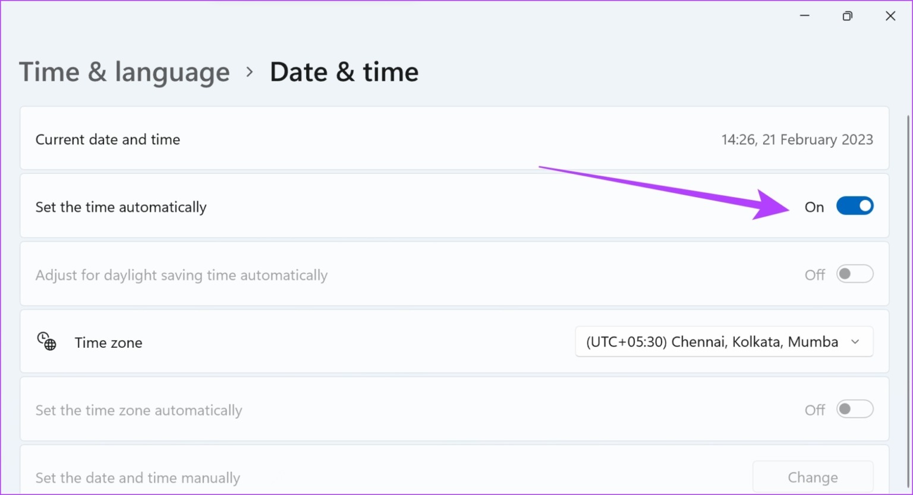The height and width of the screenshot is (495, 913).
Task: Toggle off Set the time automatically
Action: click(x=855, y=206)
